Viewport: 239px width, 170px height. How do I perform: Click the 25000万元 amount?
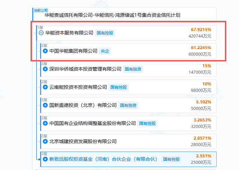(x=201, y=162)
